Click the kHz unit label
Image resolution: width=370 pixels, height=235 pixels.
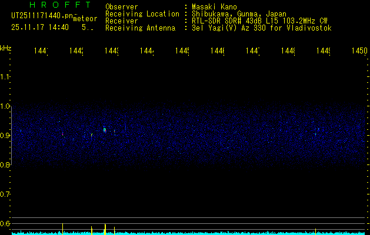[x=6, y=48]
